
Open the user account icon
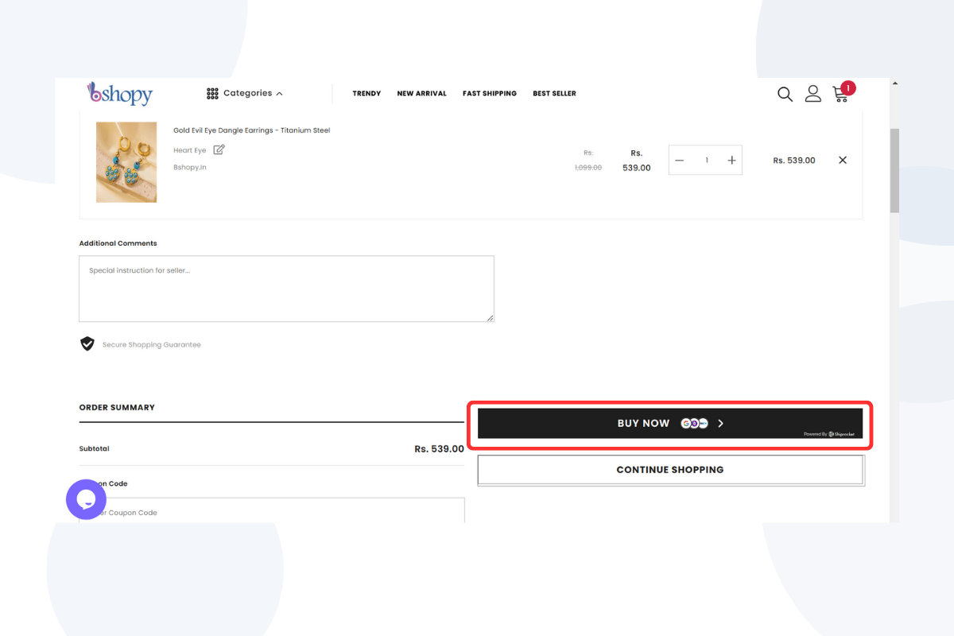coord(812,94)
